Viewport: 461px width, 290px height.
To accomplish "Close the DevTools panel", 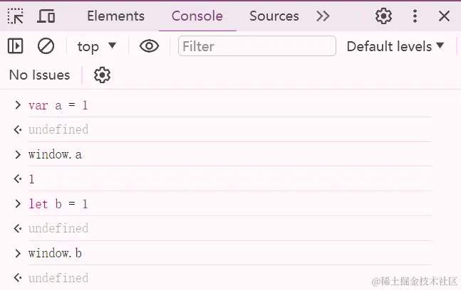I will tap(445, 16).
